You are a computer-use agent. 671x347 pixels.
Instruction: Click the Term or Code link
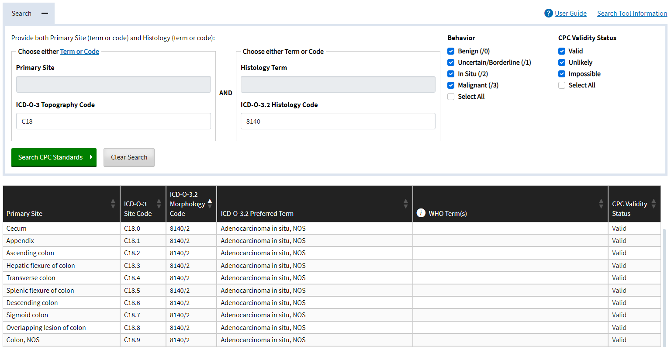pyautogui.click(x=80, y=52)
